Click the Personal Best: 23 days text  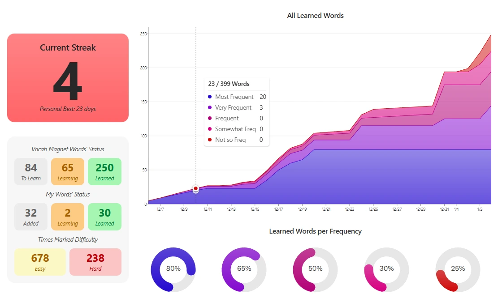pos(68,109)
